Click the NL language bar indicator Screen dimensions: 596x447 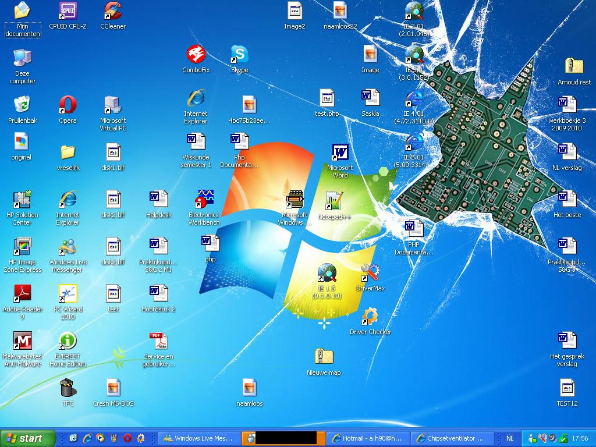click(x=510, y=438)
